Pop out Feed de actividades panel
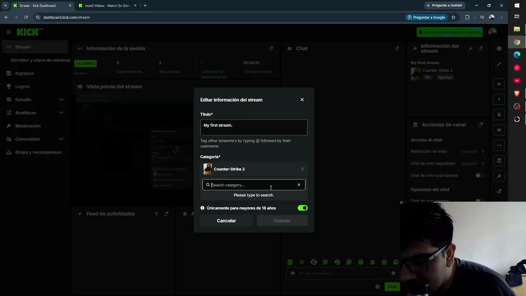 point(166,214)
